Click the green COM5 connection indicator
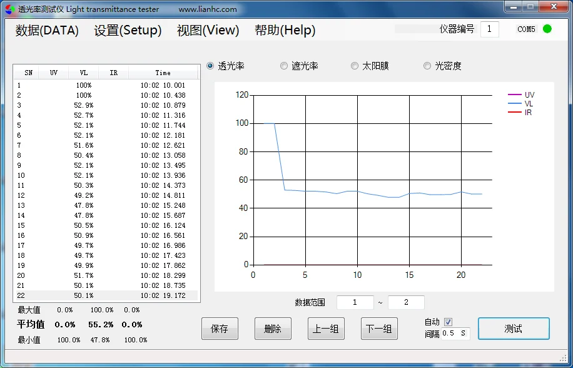The image size is (573, 368). click(x=547, y=29)
